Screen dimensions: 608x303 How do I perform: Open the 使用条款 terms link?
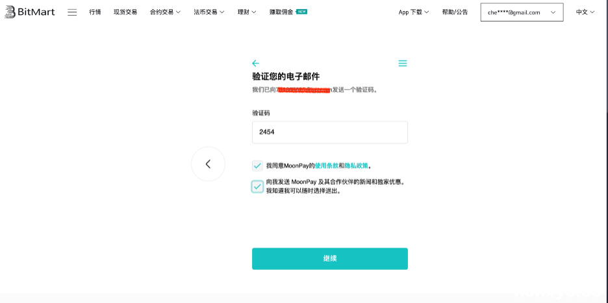pyautogui.click(x=326, y=166)
